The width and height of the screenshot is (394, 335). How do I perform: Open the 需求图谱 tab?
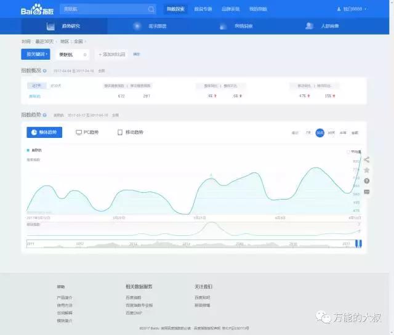pyautogui.click(x=150, y=26)
